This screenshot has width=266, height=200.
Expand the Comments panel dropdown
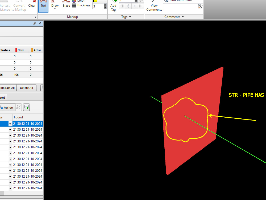click(174, 17)
